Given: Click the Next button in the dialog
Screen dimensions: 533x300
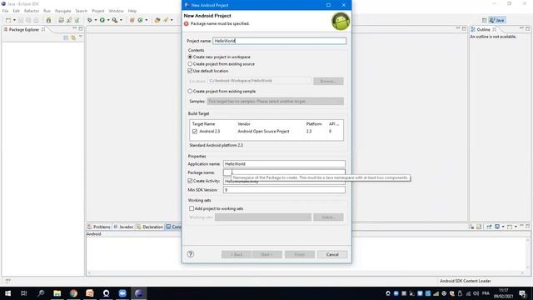Looking at the screenshot, I should pyautogui.click(x=266, y=254).
